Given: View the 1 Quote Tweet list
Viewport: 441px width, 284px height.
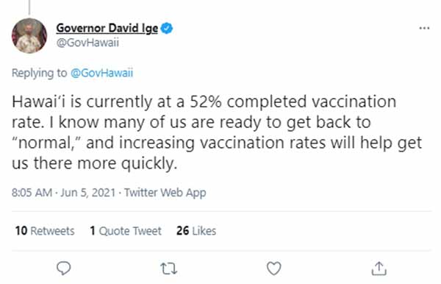Looking at the screenshot, I should pyautogui.click(x=126, y=231).
